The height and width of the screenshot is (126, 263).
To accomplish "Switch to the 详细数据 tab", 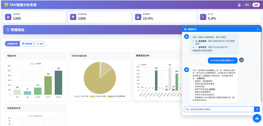I will 27,44.
